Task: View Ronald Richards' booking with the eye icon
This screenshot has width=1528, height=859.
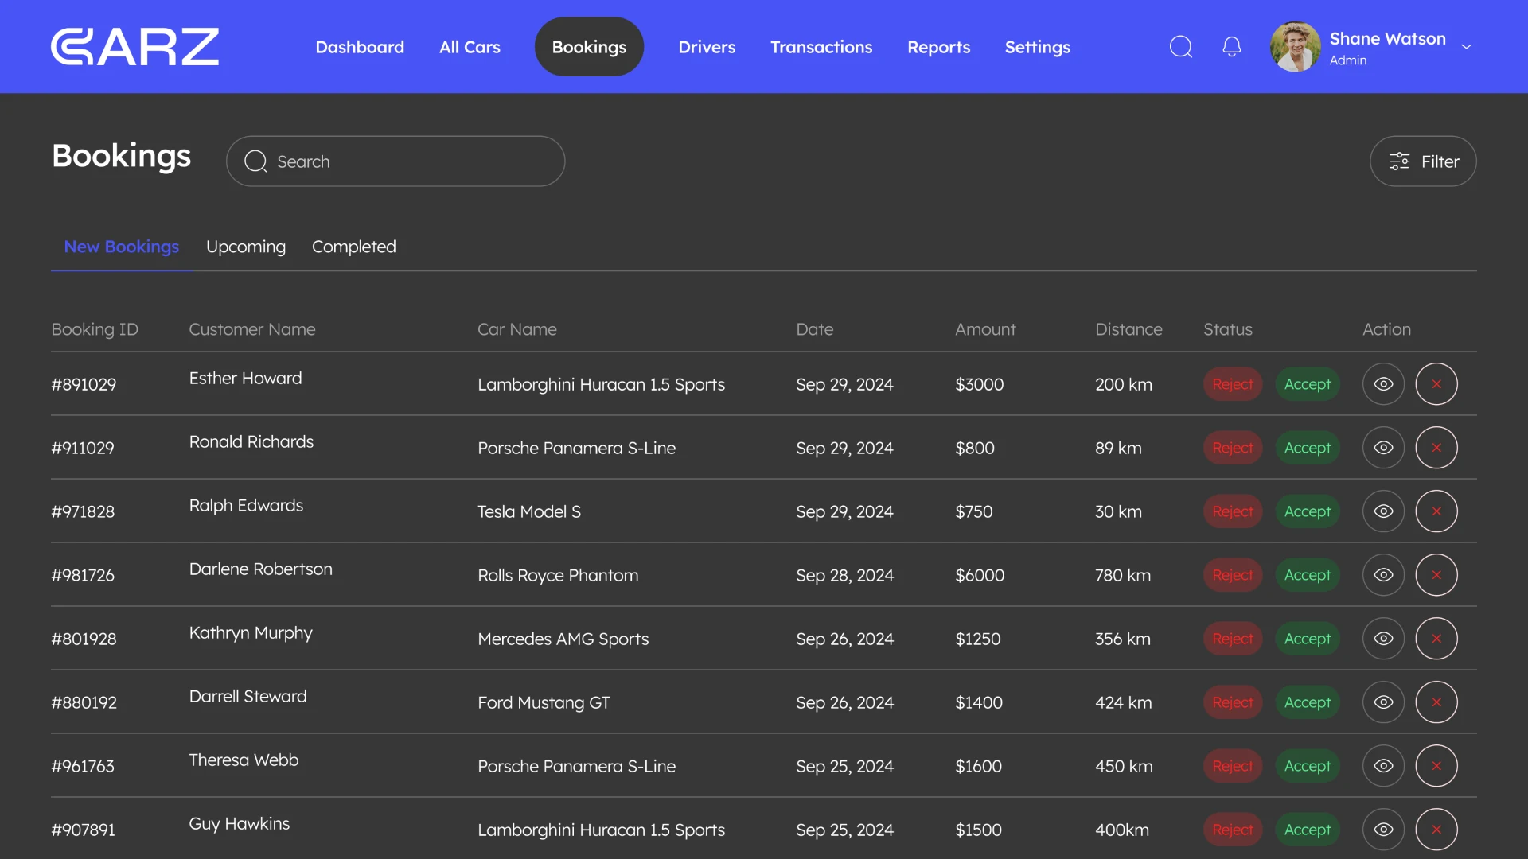Action: tap(1383, 448)
